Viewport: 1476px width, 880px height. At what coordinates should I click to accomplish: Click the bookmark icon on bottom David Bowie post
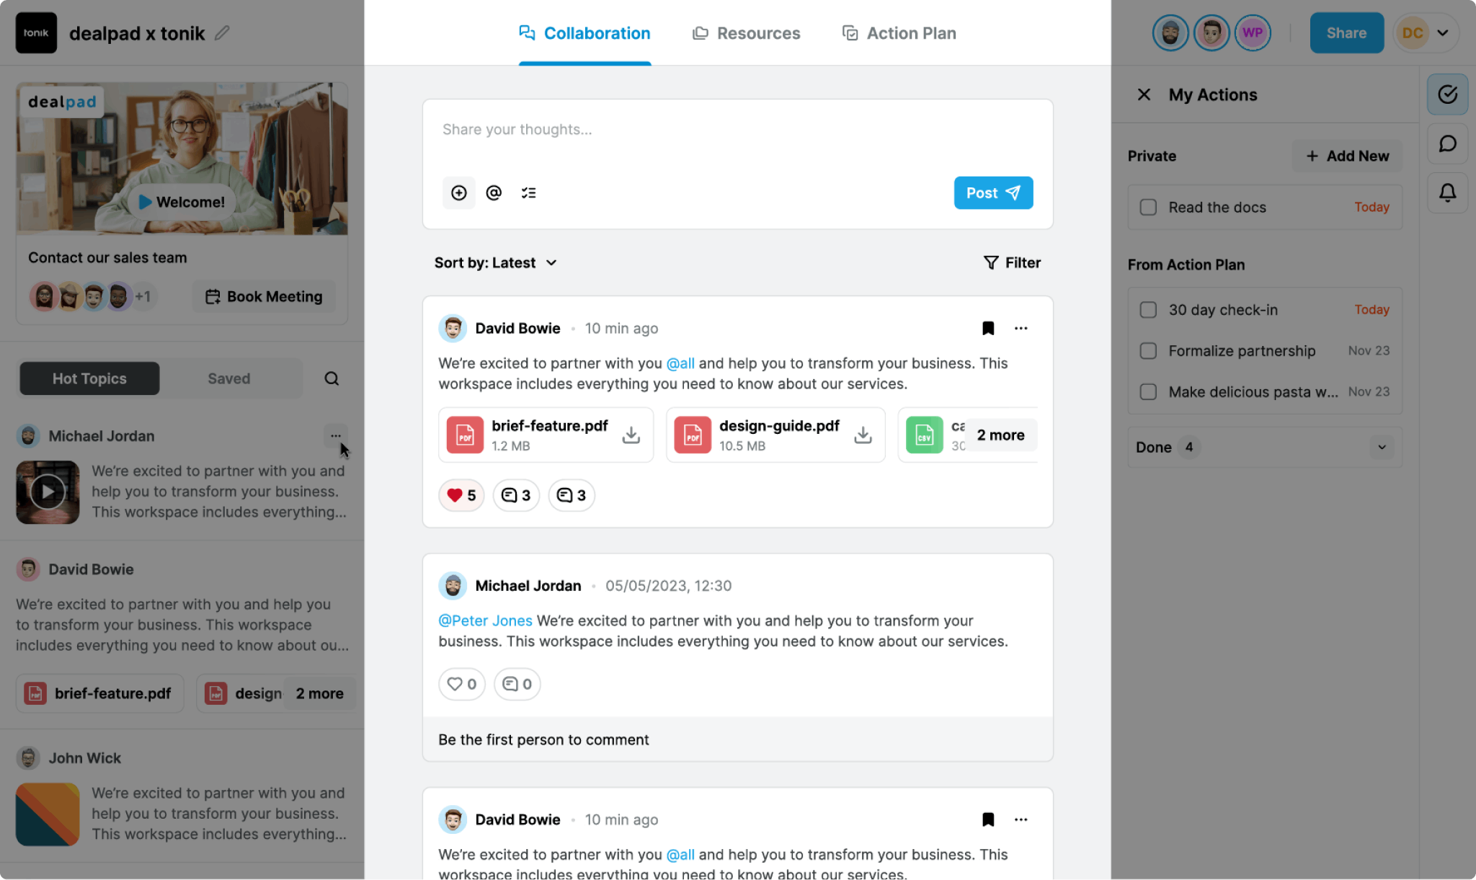point(988,819)
